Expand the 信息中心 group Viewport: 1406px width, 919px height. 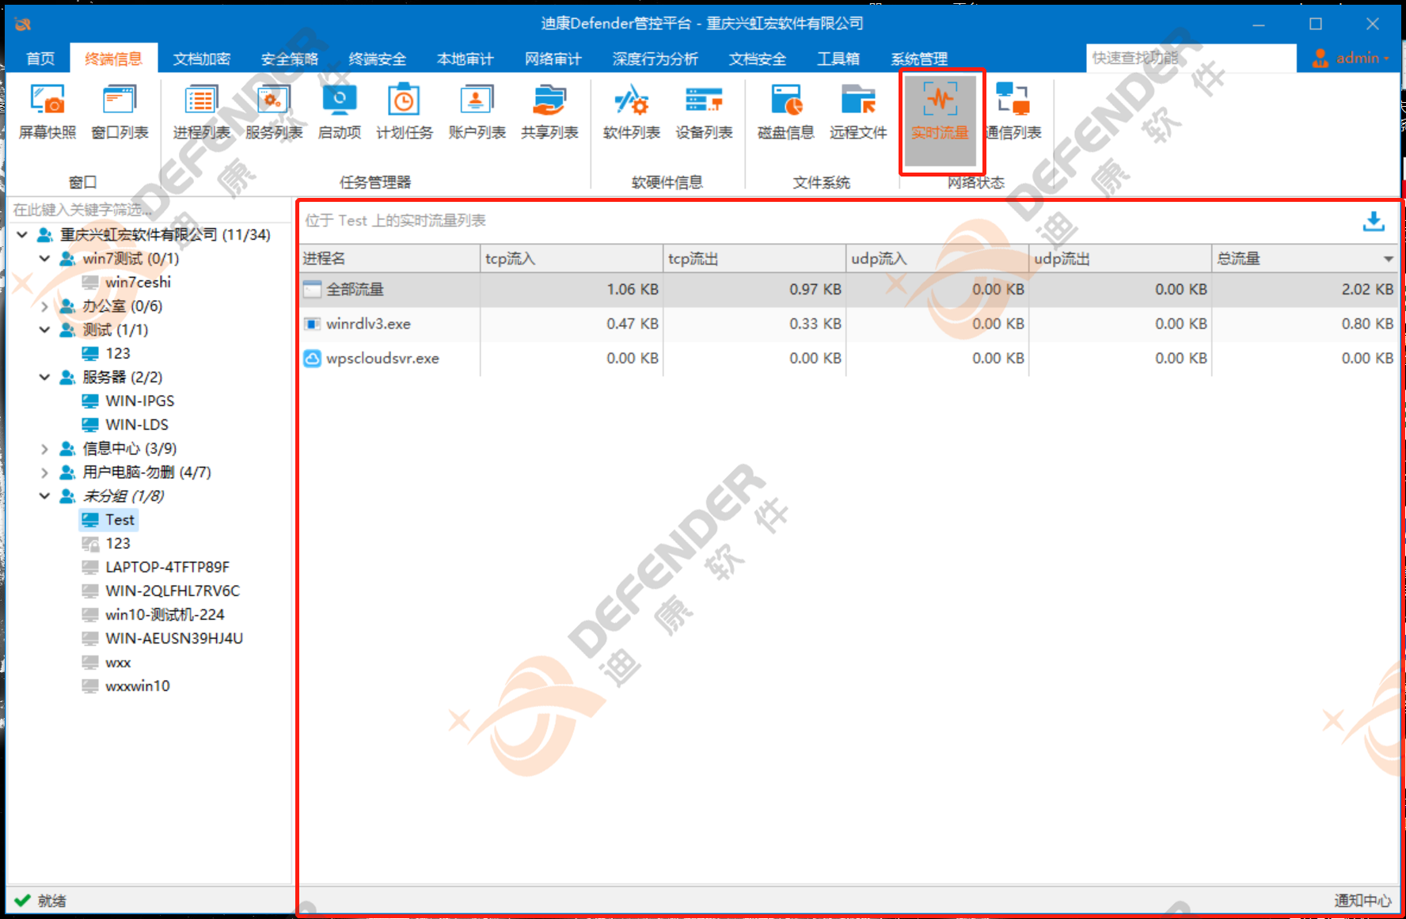click(x=44, y=449)
